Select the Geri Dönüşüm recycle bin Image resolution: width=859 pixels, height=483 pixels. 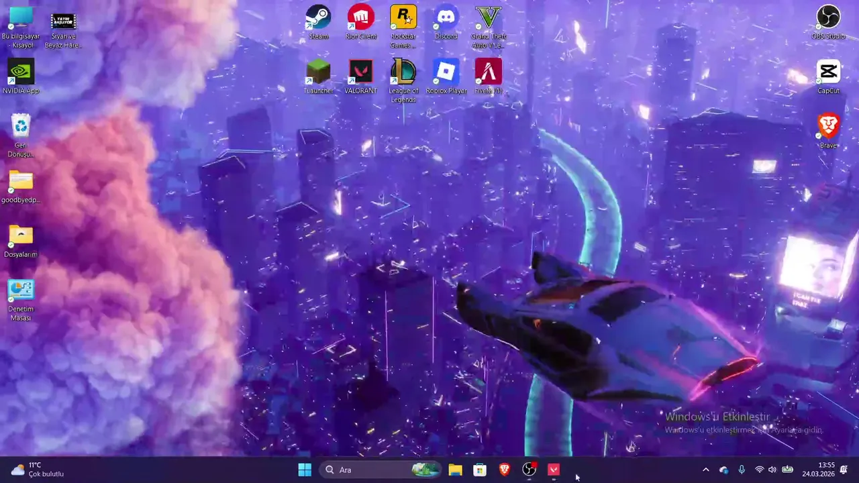click(21, 136)
